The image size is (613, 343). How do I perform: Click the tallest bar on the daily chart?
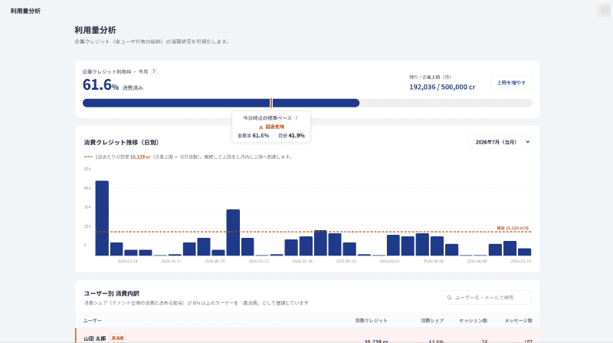pos(102,218)
